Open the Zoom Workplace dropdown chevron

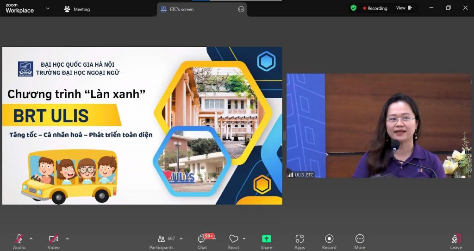[x=47, y=8]
